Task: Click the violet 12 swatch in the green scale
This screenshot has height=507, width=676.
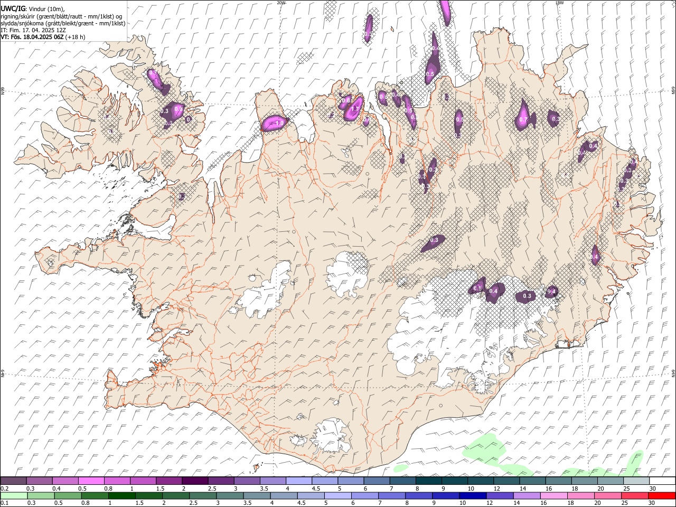Action: [500, 495]
